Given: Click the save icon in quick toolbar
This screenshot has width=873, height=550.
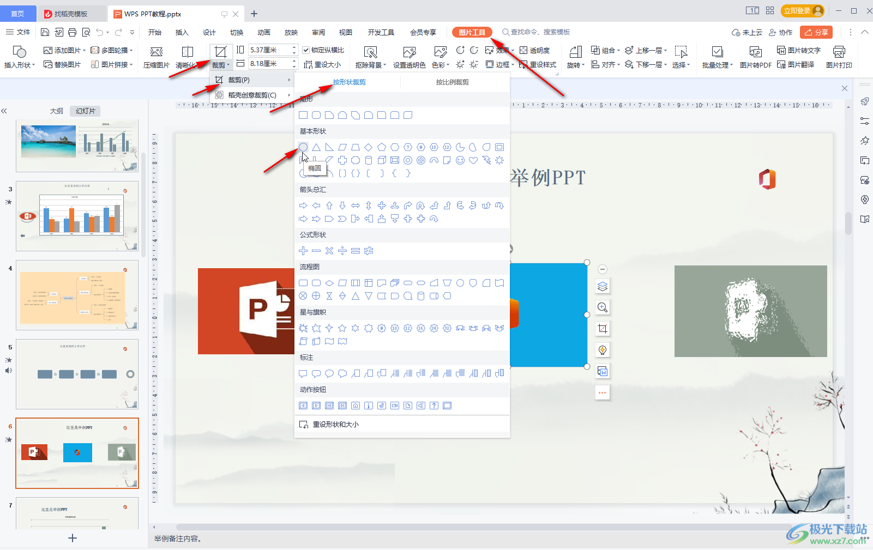Looking at the screenshot, I should coord(45,32).
